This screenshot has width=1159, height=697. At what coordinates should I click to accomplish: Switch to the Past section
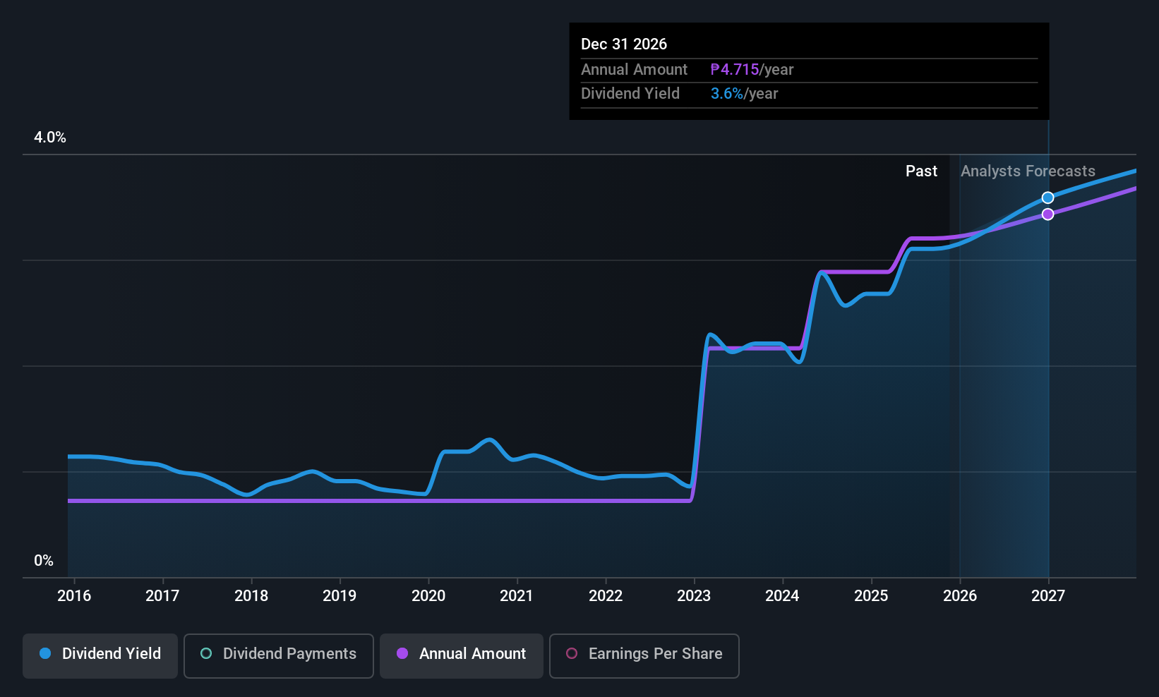[921, 171]
